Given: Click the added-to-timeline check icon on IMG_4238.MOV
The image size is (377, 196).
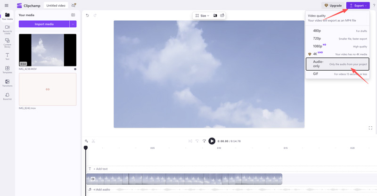Looking at the screenshot, I should tap(75, 69).
